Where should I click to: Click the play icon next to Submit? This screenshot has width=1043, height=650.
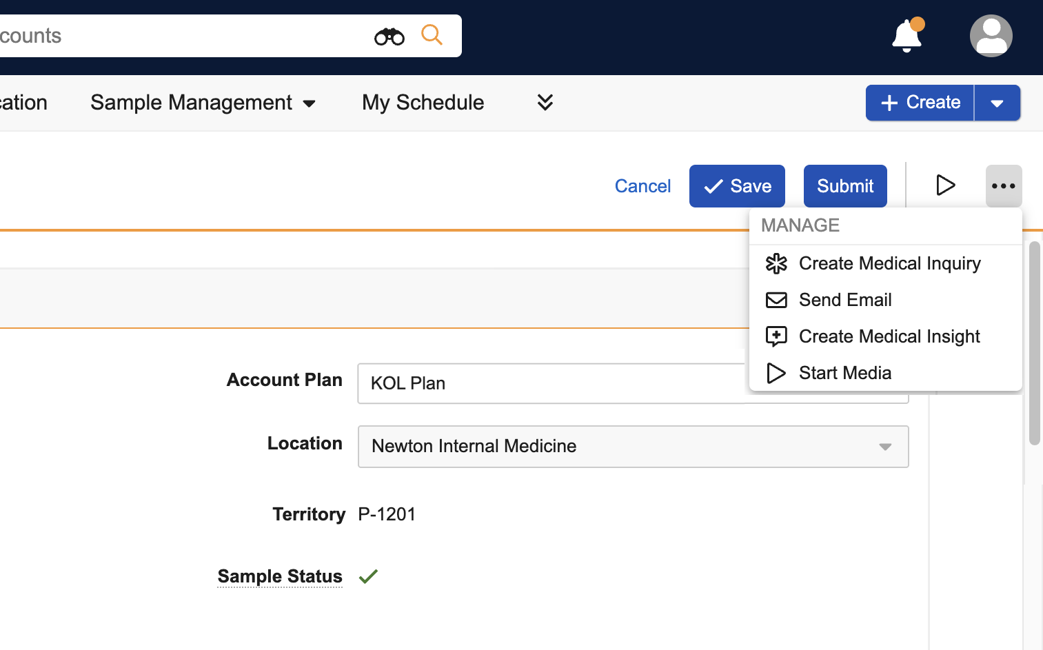(945, 185)
